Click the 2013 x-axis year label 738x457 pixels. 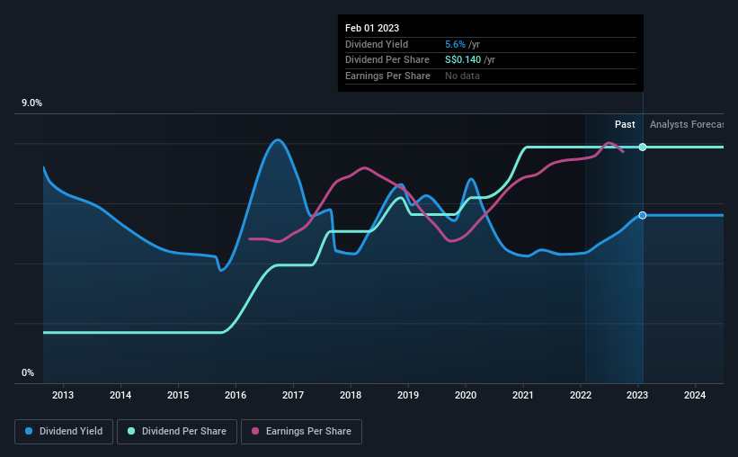[x=63, y=395]
